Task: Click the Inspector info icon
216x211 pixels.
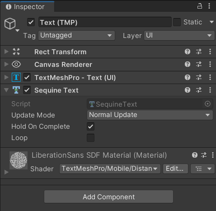Action: click(9, 7)
